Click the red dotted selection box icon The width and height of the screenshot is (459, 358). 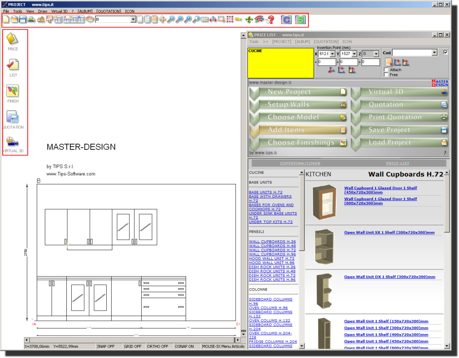pyautogui.click(x=230, y=20)
